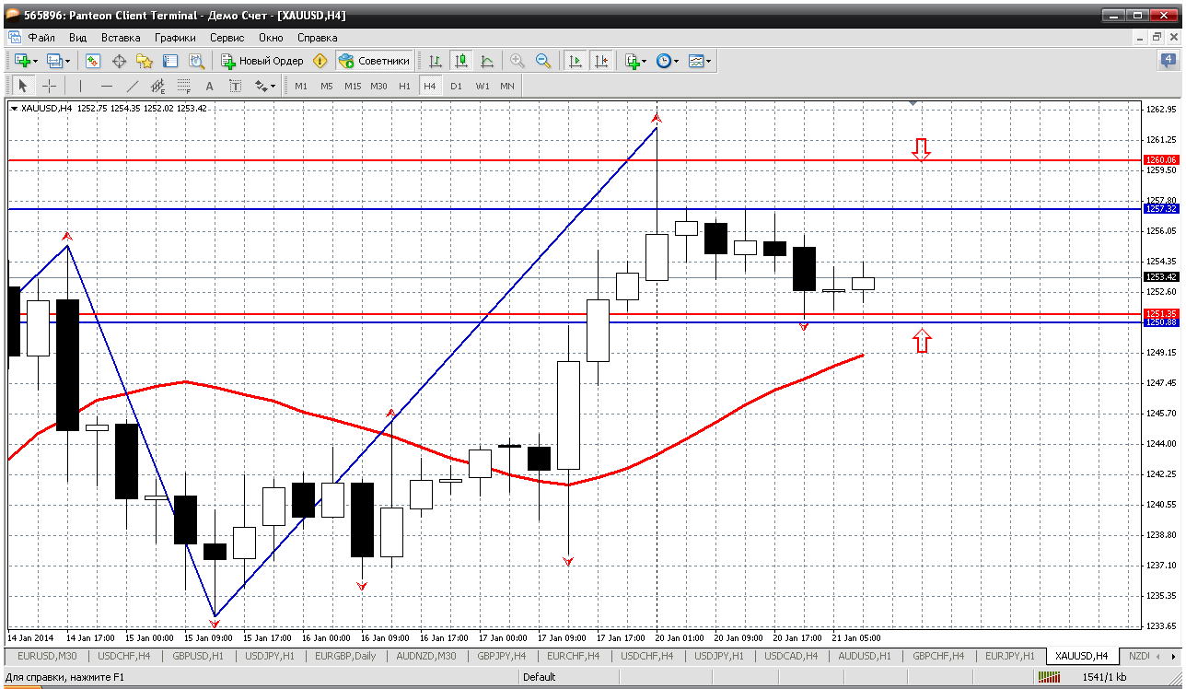Select the H4 timeframe button
Screen dimensions: 1186x689
(430, 86)
